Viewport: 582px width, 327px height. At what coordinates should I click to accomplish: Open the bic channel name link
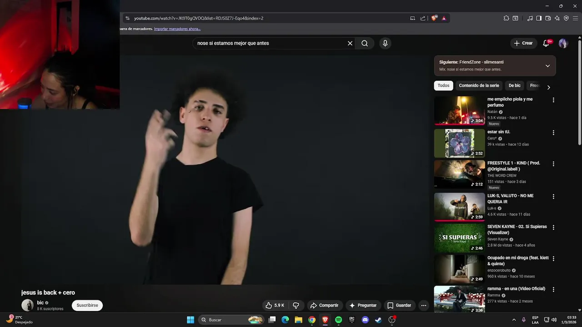[40, 302]
